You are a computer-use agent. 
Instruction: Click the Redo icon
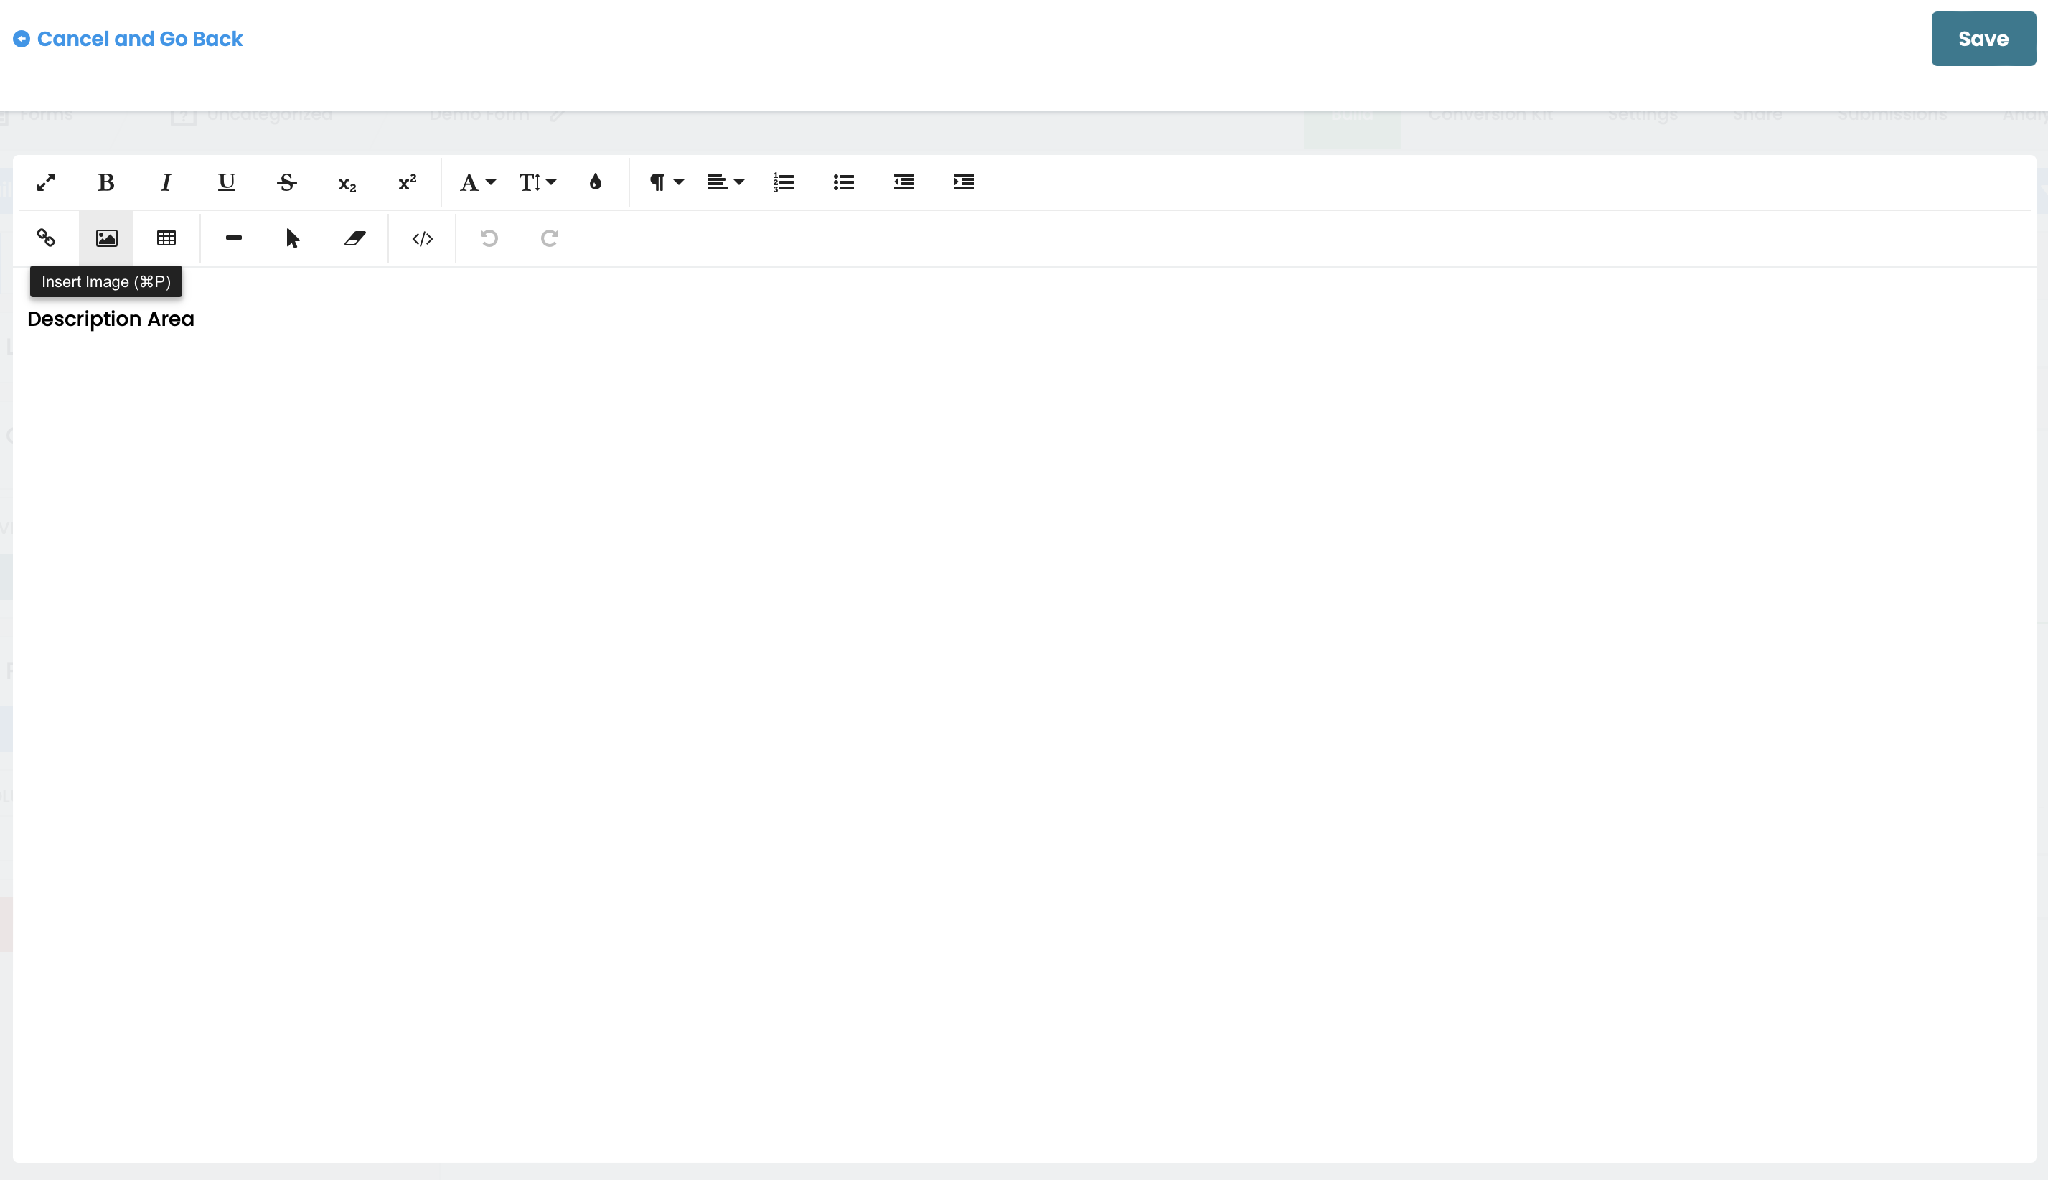pos(549,238)
